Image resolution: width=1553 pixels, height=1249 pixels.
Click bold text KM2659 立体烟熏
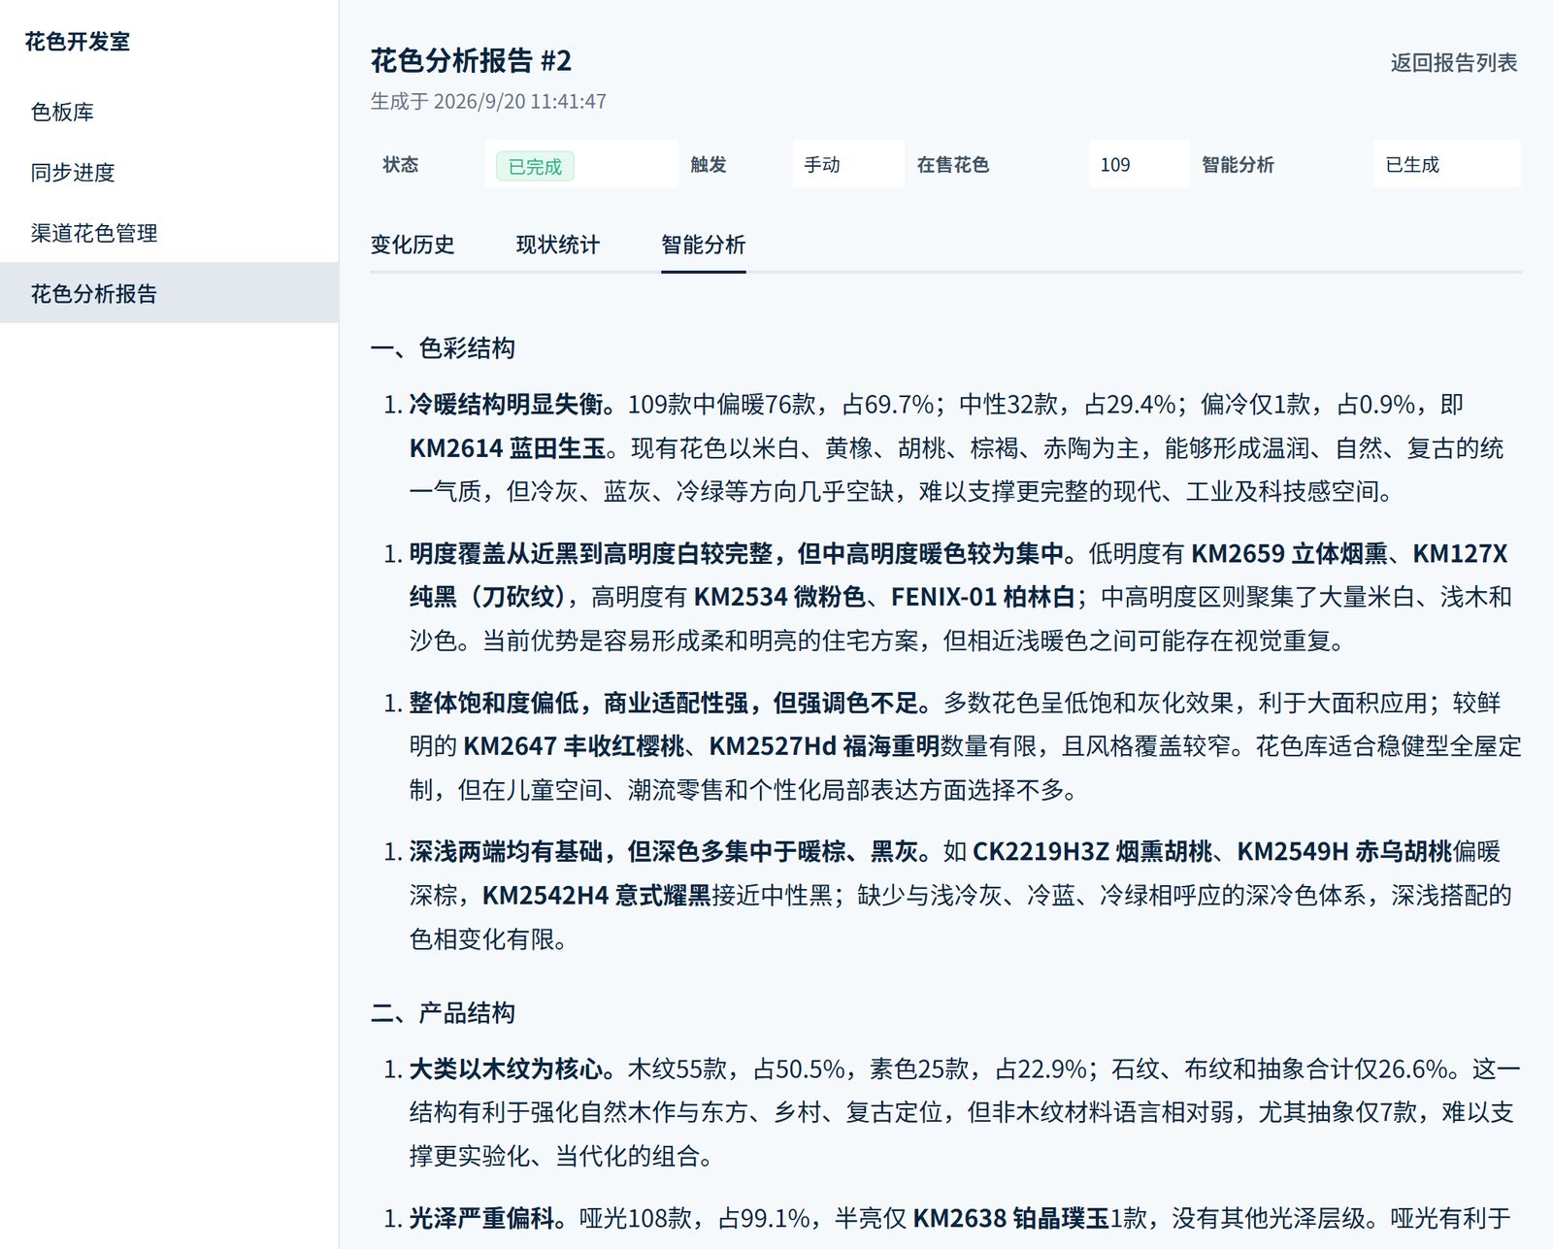[x=1289, y=553]
